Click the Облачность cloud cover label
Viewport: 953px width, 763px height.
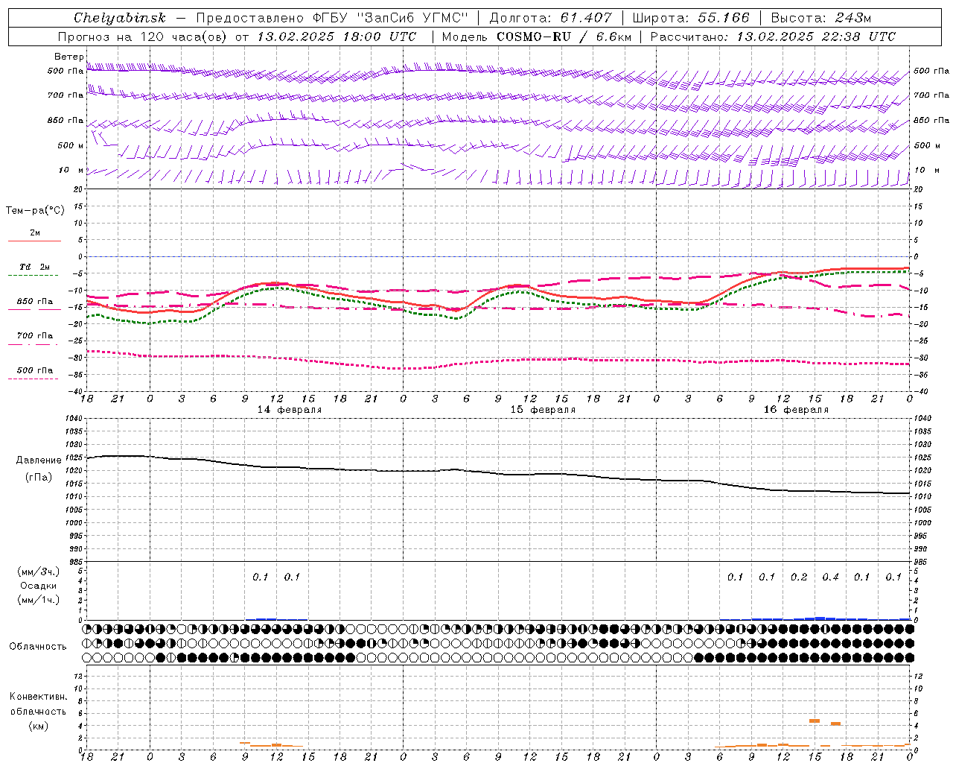38,647
